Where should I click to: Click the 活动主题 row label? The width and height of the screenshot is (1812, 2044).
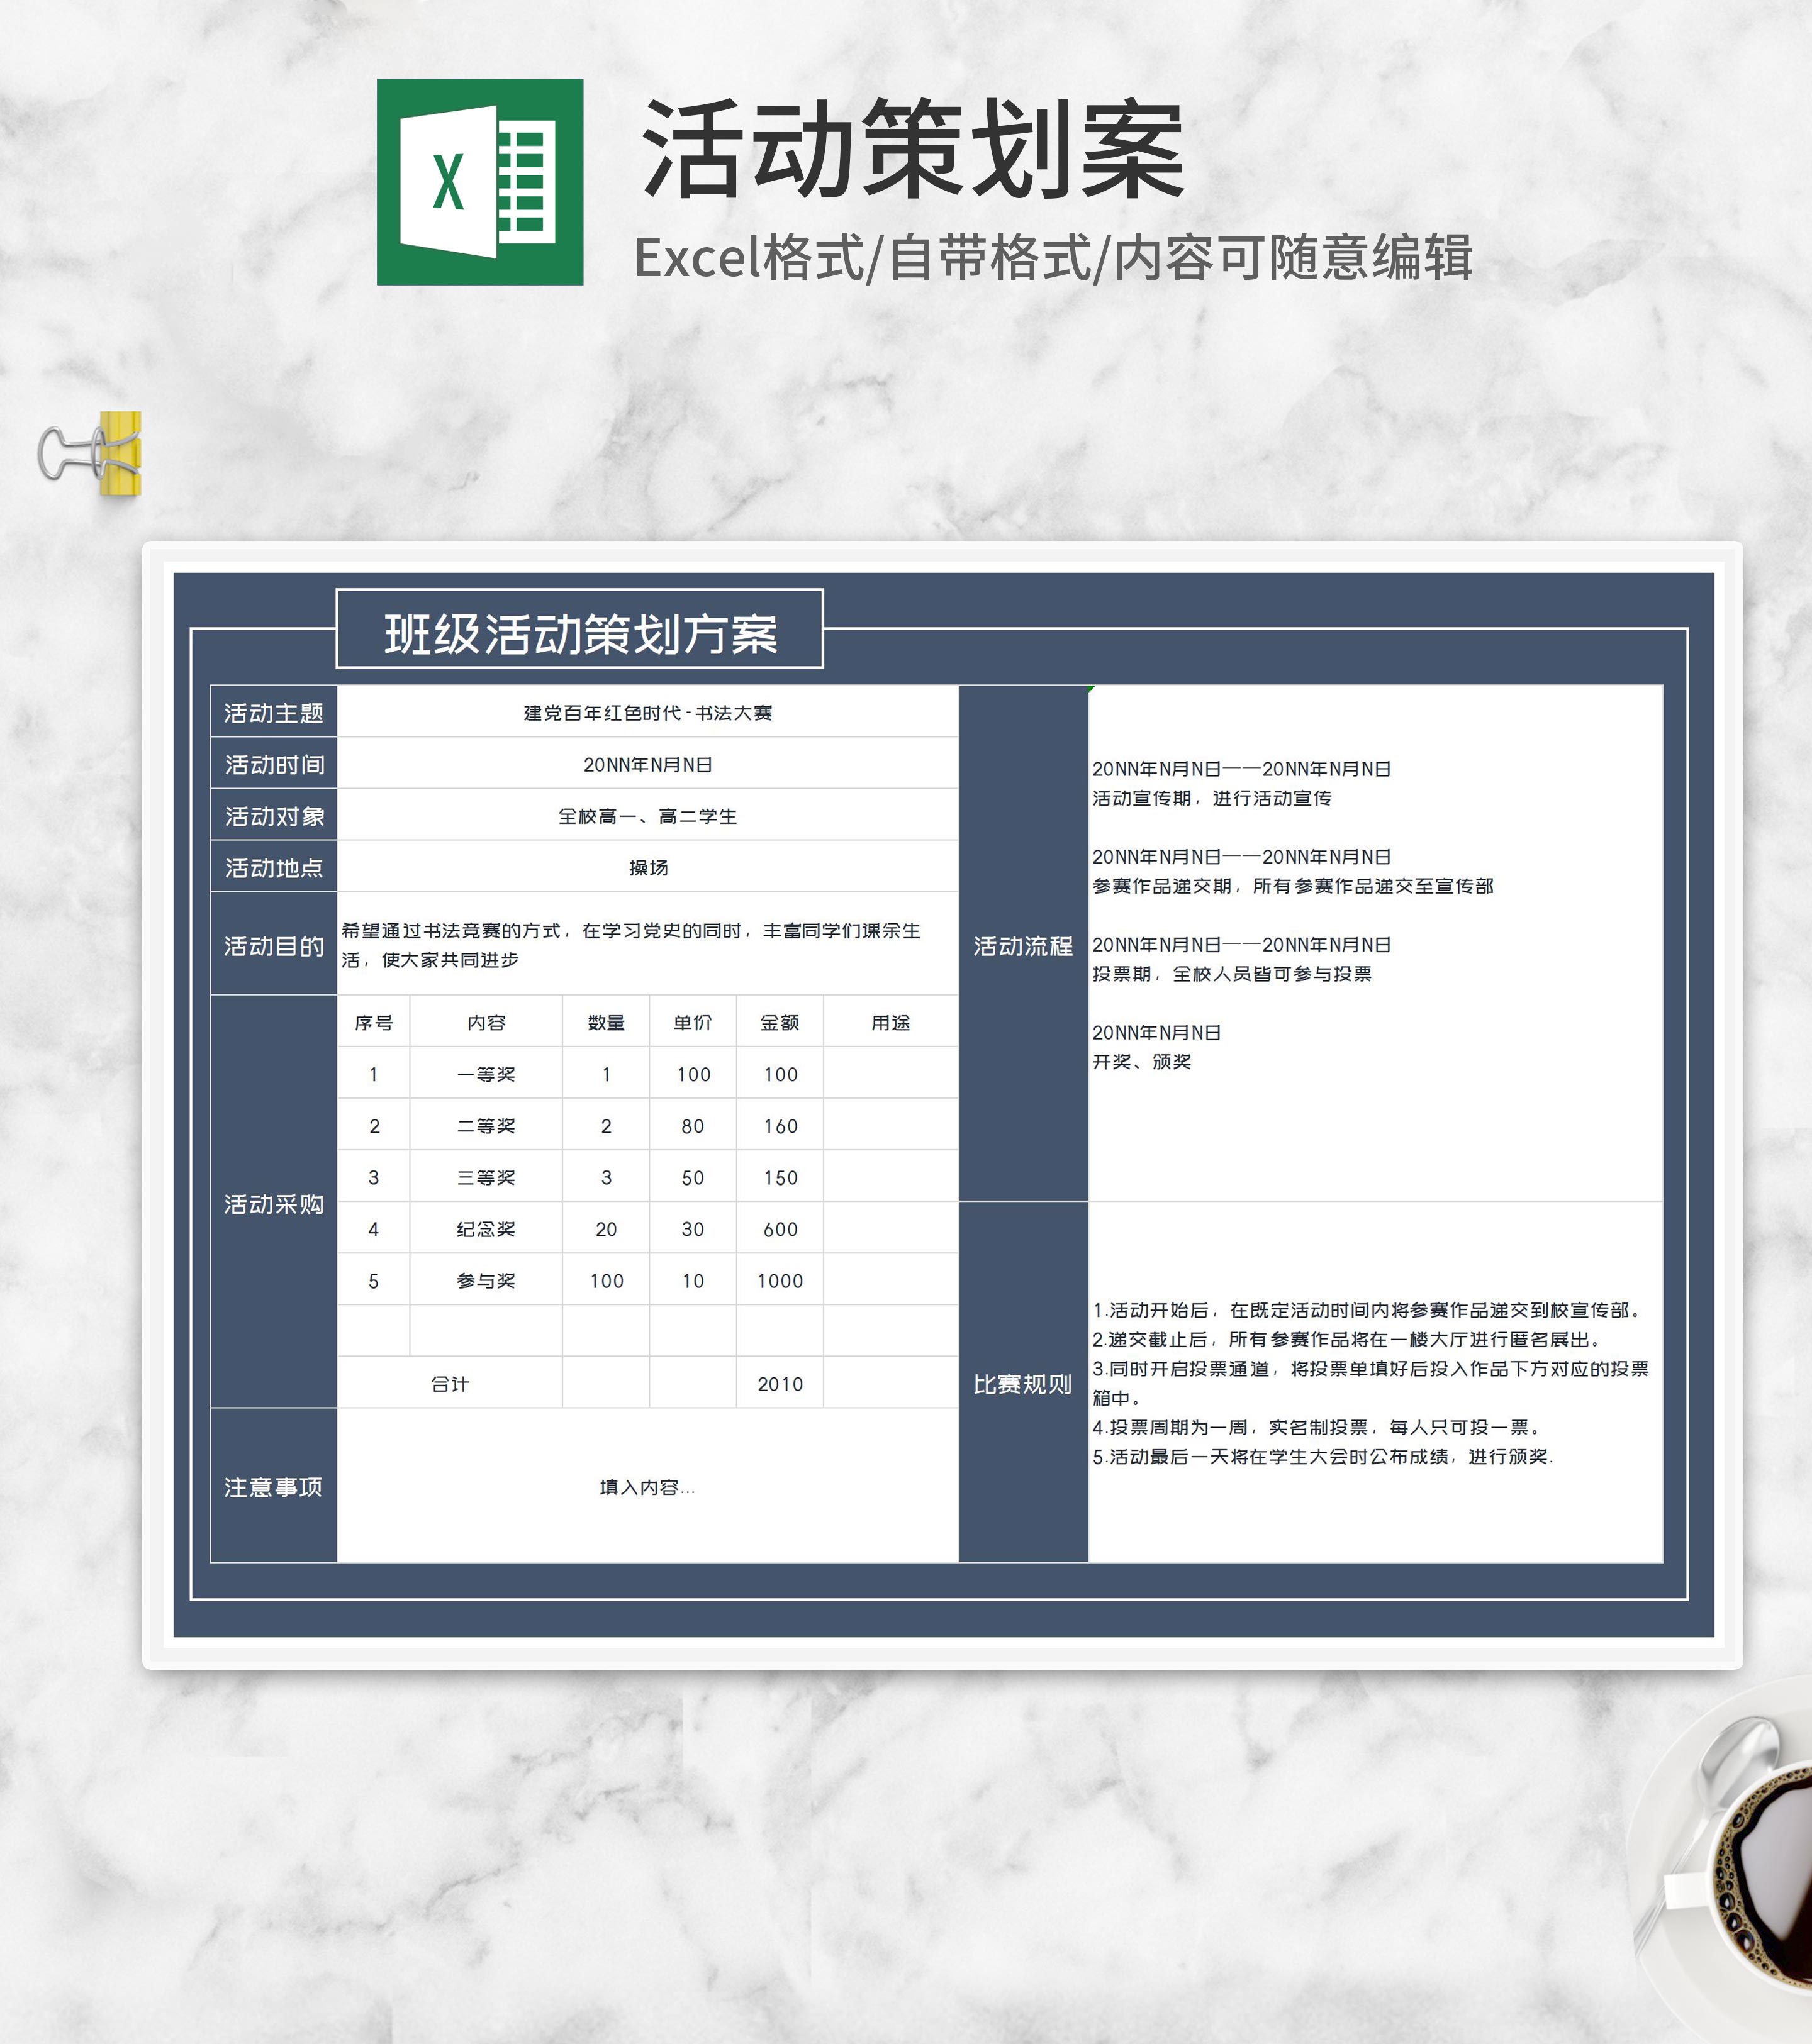(x=273, y=712)
